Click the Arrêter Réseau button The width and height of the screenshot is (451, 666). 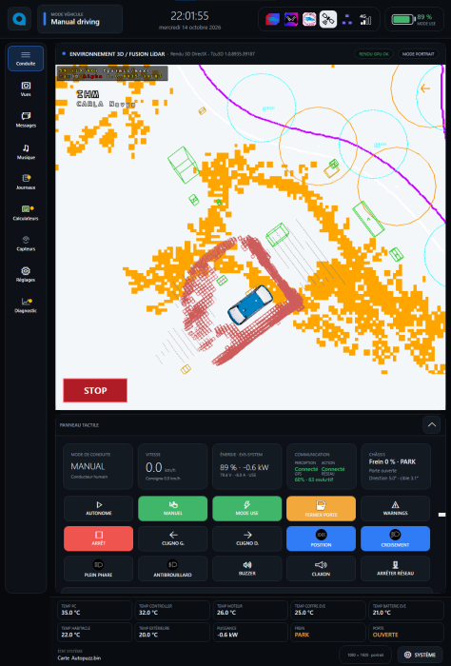point(395,569)
